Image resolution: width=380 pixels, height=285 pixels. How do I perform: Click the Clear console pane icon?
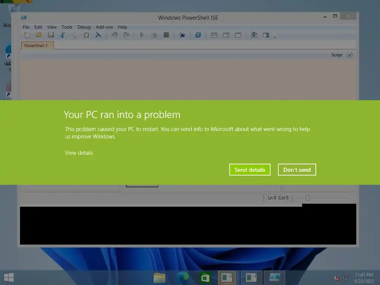pyautogui.click(x=98, y=35)
